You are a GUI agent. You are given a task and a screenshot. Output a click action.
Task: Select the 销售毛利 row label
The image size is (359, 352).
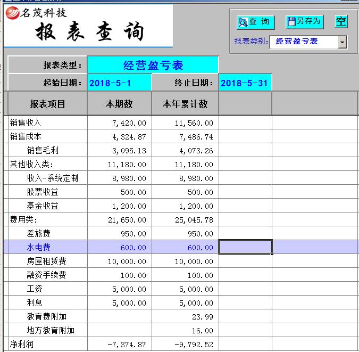click(43, 150)
